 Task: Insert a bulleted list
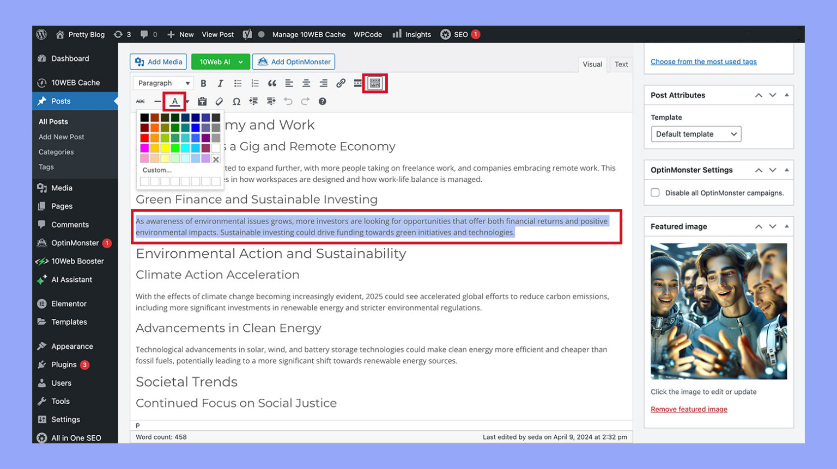pos(238,83)
